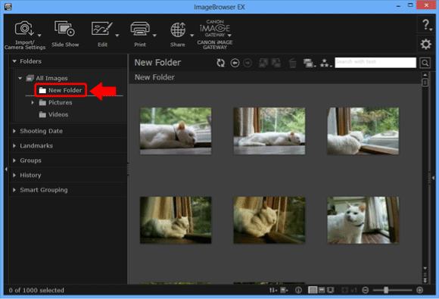Switch to the full-screen preview mode icon
The image size is (439, 299).
pyautogui.click(x=331, y=290)
